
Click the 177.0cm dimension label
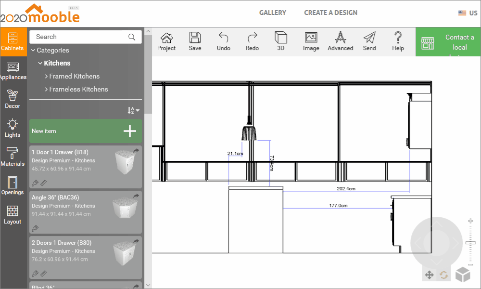click(x=338, y=206)
